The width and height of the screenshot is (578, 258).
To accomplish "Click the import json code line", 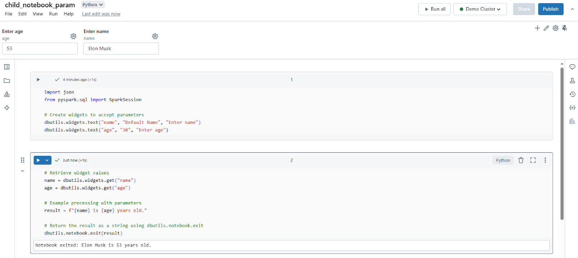I will click(x=59, y=92).
